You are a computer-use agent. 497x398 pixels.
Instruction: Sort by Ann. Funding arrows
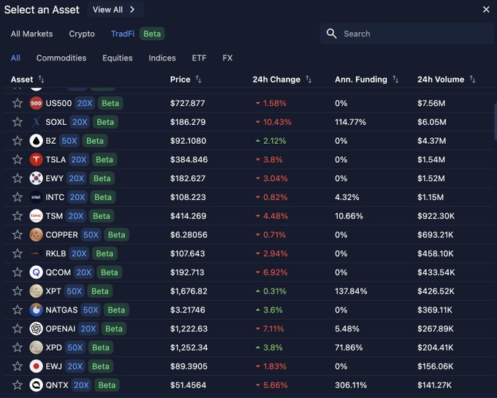point(395,79)
